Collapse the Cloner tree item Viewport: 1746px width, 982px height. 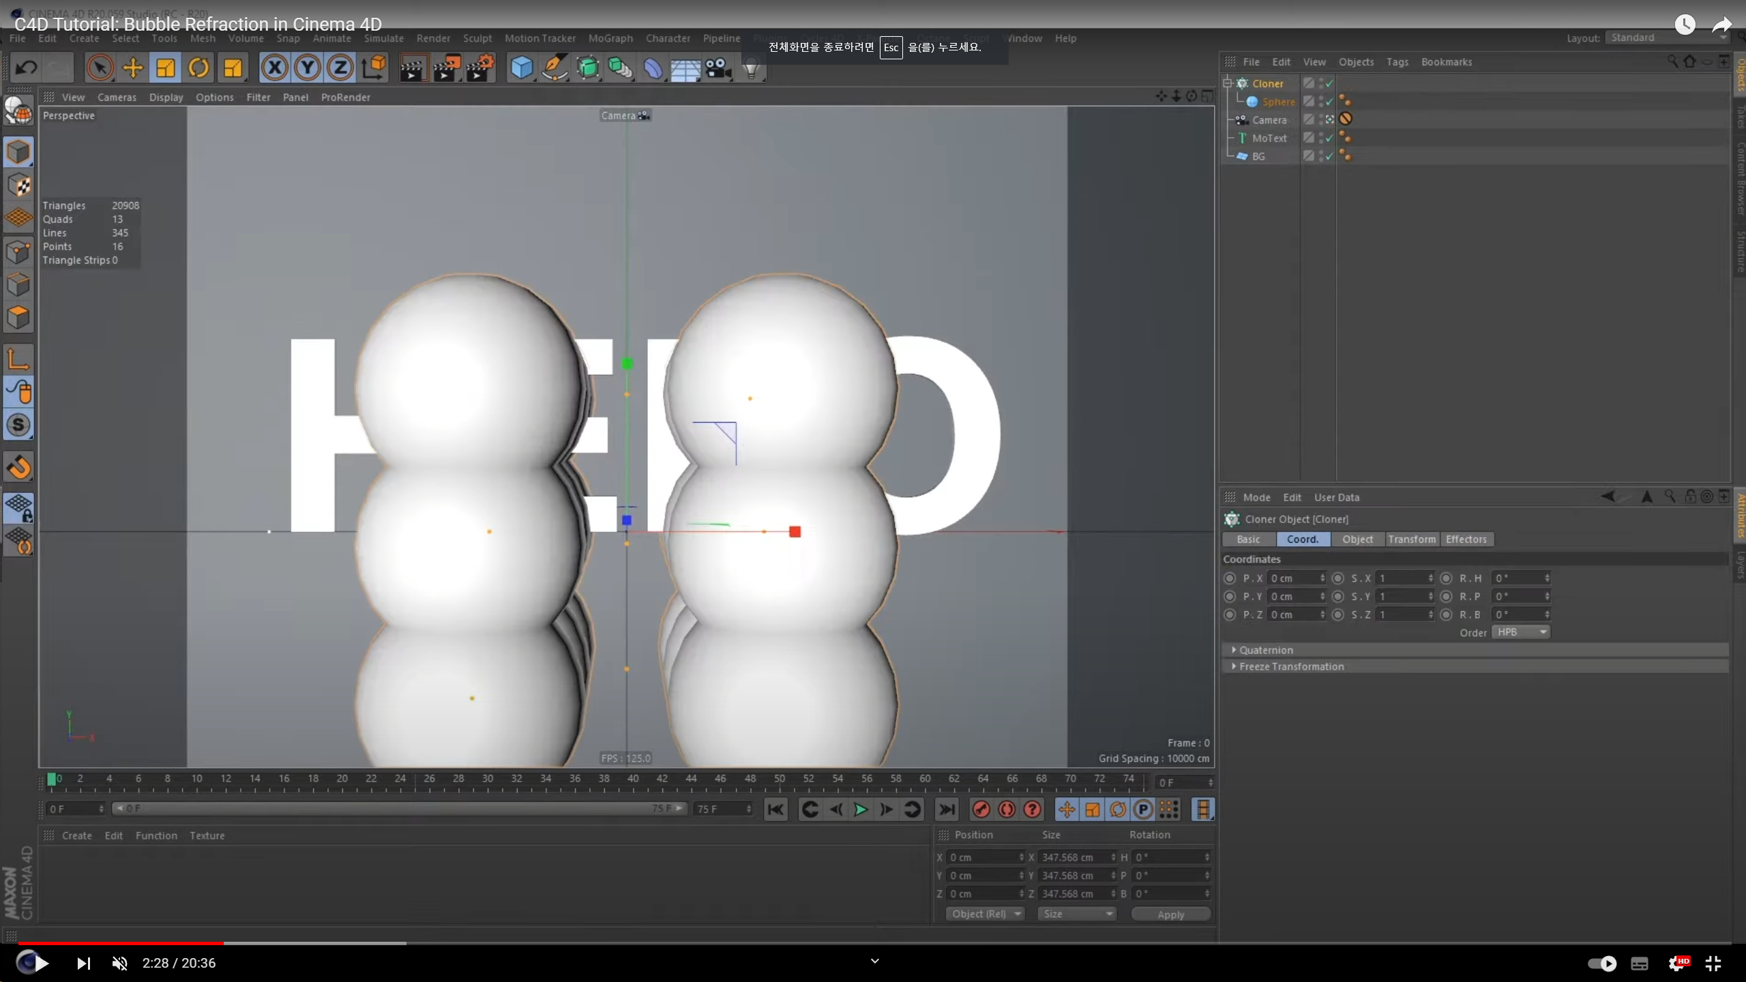coord(1228,83)
